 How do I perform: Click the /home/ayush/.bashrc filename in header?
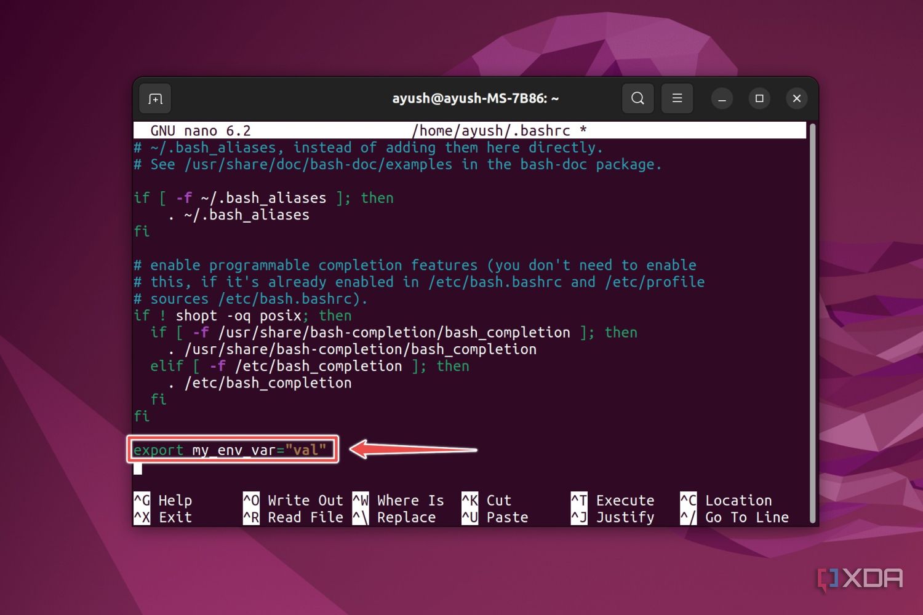tap(491, 131)
